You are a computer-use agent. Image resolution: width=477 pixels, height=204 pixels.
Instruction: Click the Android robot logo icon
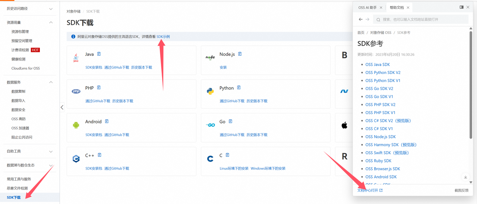pyautogui.click(x=76, y=125)
